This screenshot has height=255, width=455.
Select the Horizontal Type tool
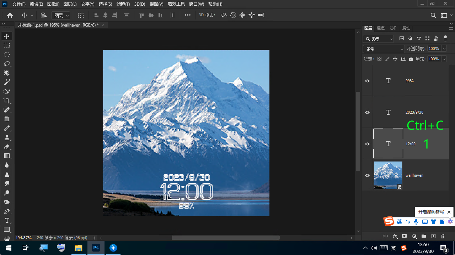[x=7, y=220]
